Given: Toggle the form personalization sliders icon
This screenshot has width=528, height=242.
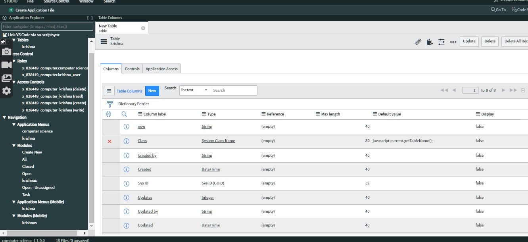Looking at the screenshot, I should [x=441, y=42].
